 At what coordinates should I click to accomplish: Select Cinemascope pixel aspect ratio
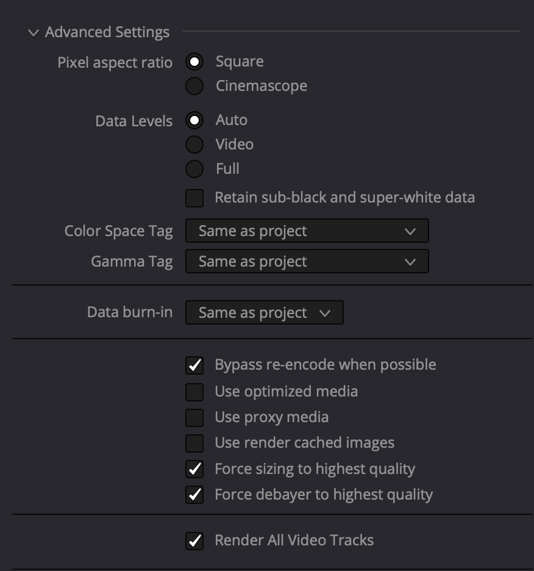pos(194,86)
